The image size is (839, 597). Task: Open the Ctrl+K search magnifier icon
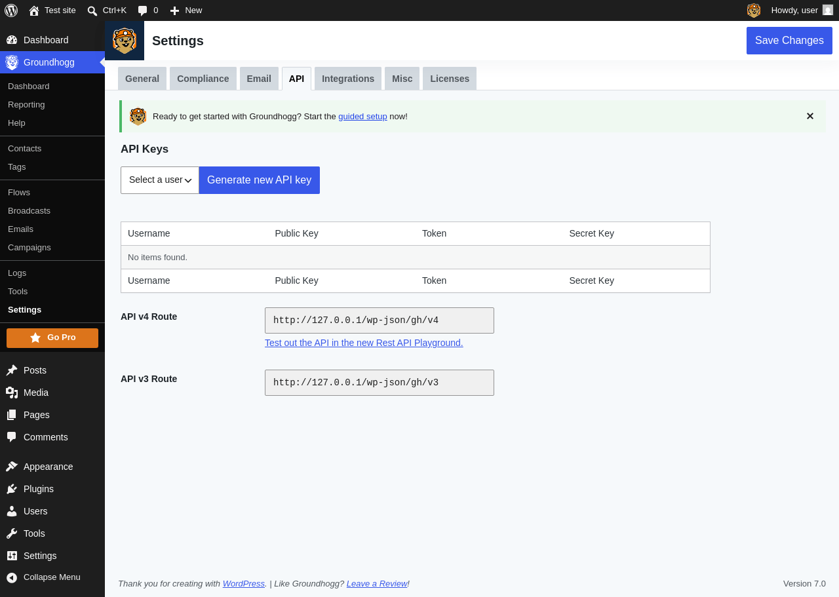(92, 10)
